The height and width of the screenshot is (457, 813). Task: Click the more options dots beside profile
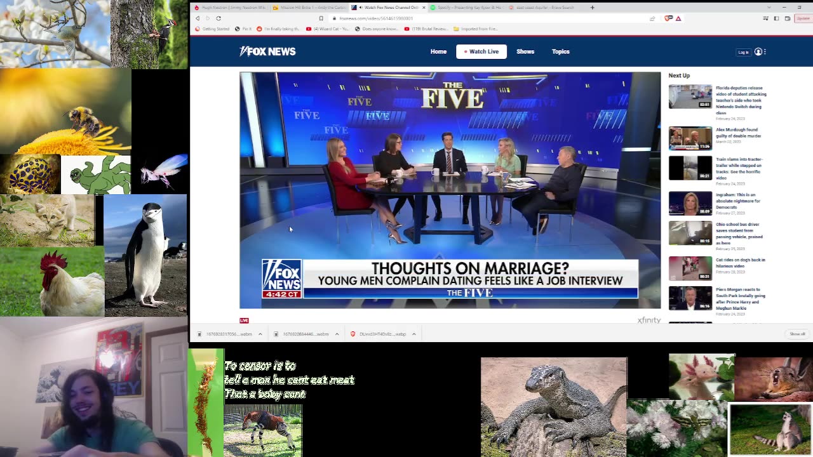point(765,52)
